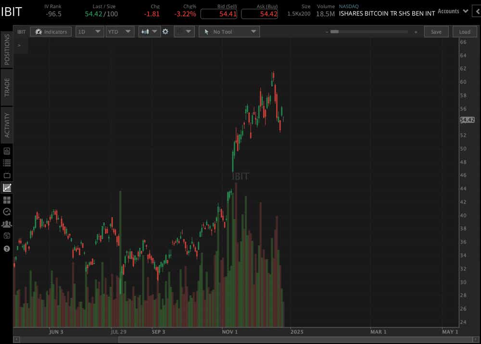This screenshot has width=481, height=344.
Task: Open the ACTIVITY tab
Action: (6, 124)
